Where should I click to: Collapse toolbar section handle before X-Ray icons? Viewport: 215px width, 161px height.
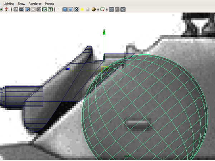pos(107,9)
